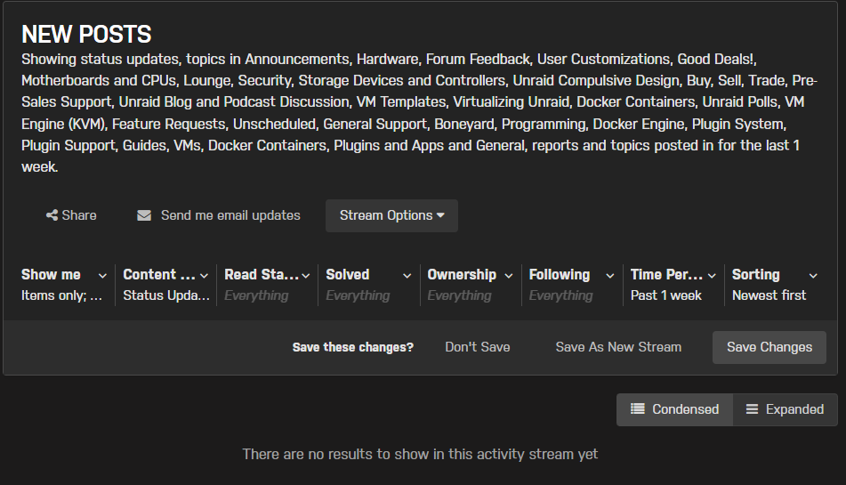Open the Stream Options dropdown

pos(391,215)
